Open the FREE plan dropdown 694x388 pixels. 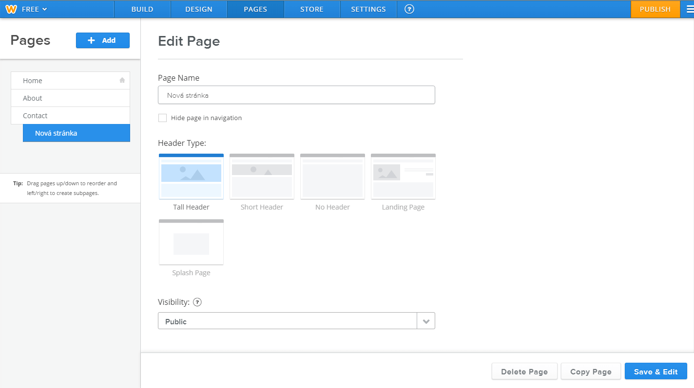[x=34, y=9]
